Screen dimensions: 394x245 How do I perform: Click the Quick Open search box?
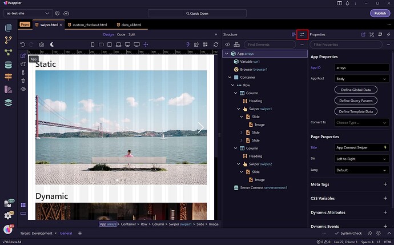click(197, 13)
